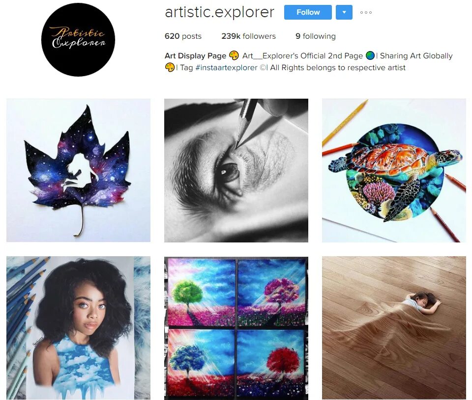Click the artistic.explorer username heading
Image resolution: width=472 pixels, height=400 pixels.
pos(219,12)
